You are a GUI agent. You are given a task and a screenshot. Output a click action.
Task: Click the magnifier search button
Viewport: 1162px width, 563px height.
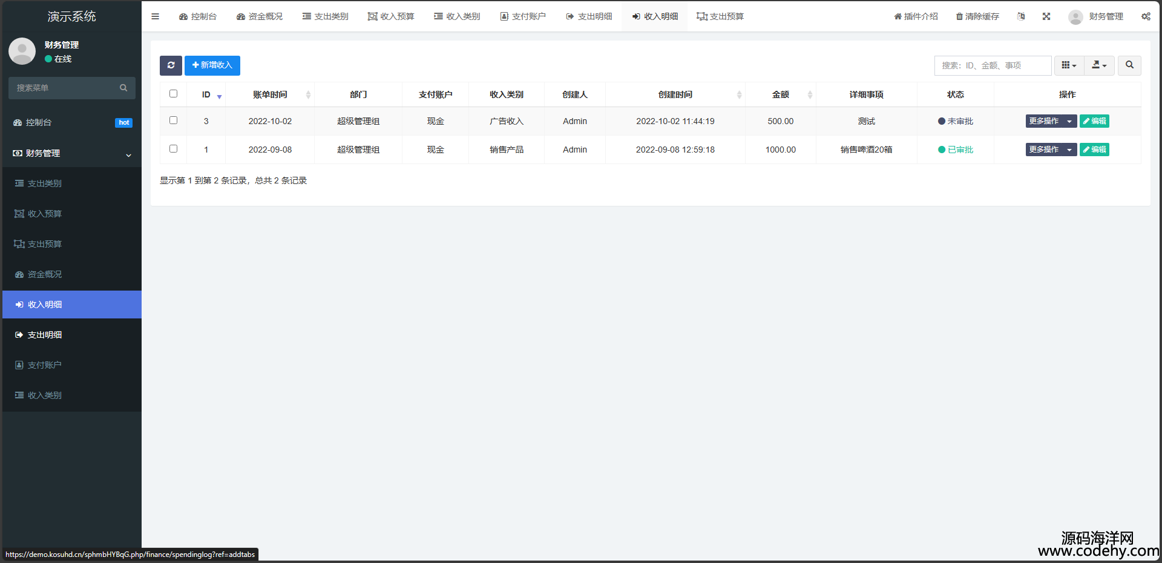click(x=1129, y=65)
